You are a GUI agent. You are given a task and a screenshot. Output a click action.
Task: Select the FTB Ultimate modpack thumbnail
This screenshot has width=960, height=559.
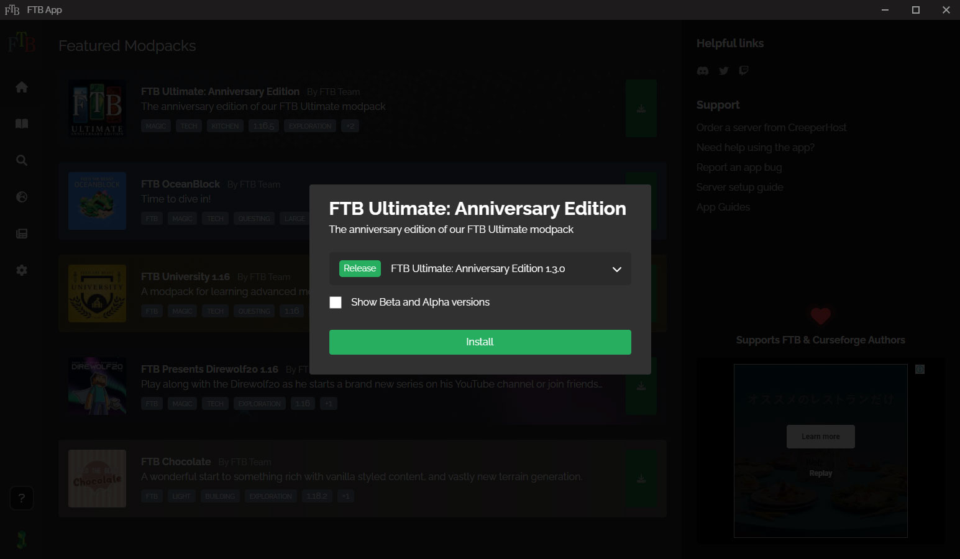pos(97,109)
